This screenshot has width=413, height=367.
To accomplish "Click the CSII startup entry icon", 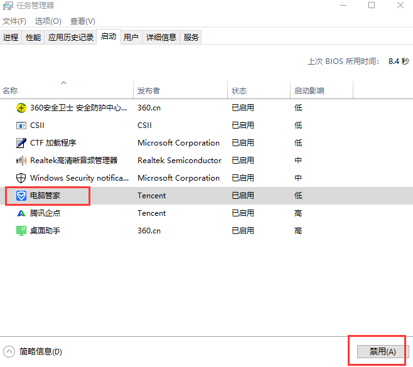I will pyautogui.click(x=21, y=125).
